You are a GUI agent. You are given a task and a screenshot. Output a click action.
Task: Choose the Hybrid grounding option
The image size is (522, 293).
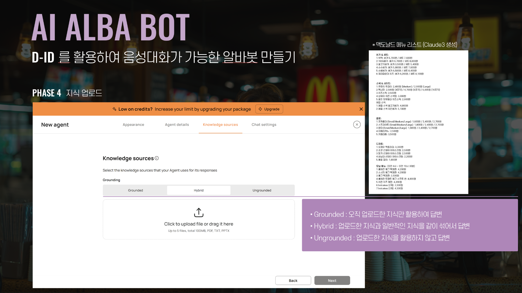[x=199, y=190]
